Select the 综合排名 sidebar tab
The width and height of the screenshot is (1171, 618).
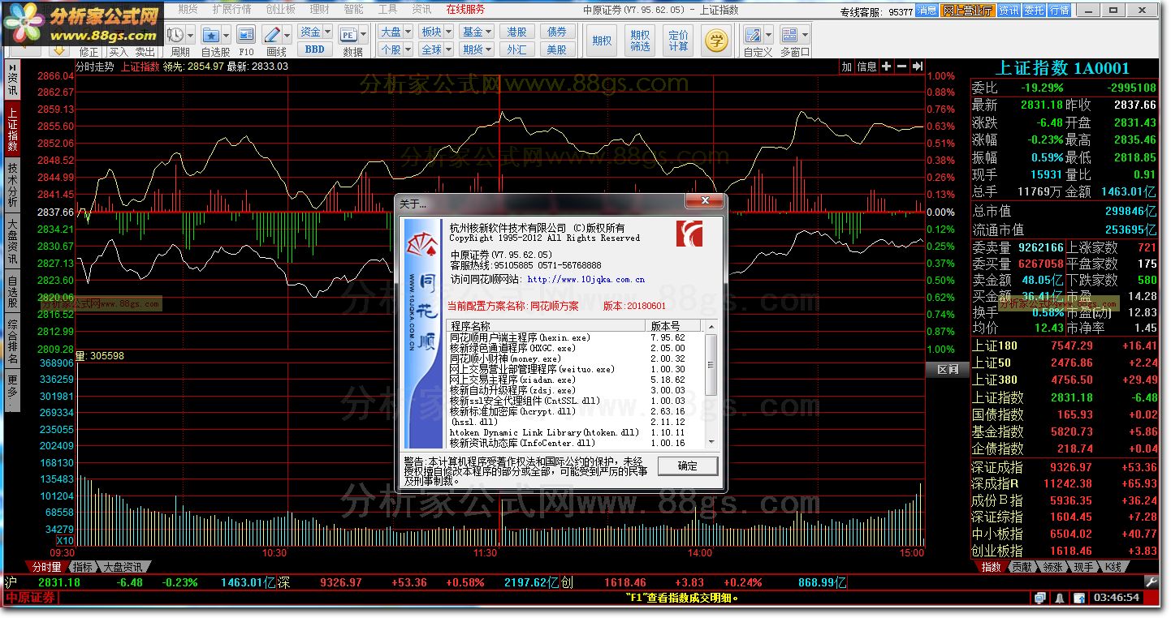tap(12, 341)
